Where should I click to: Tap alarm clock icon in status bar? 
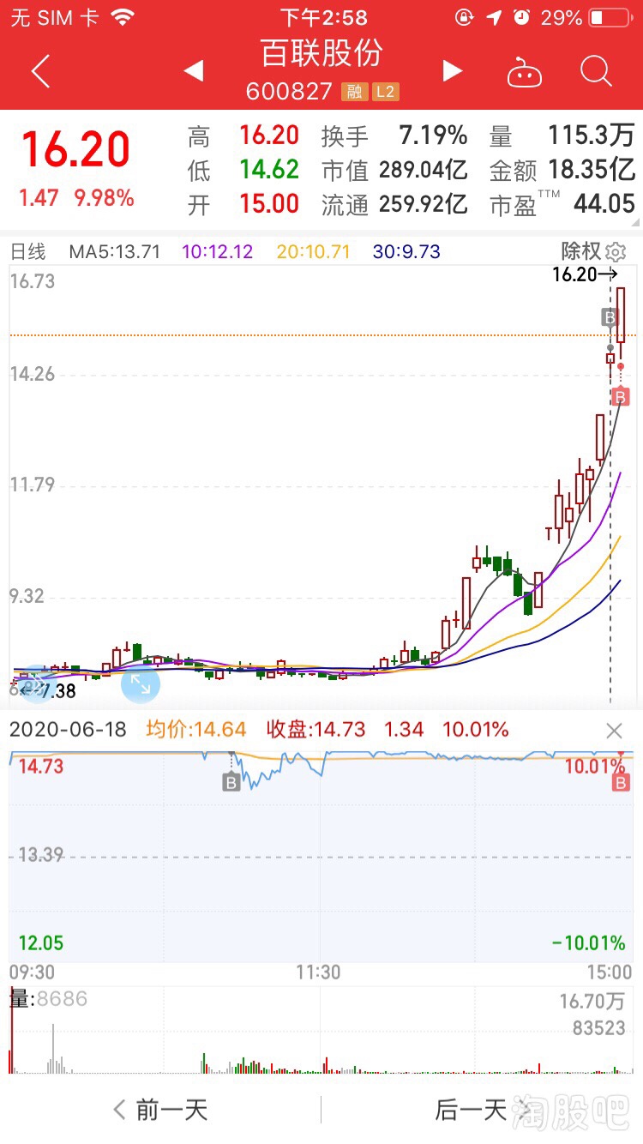520,17
